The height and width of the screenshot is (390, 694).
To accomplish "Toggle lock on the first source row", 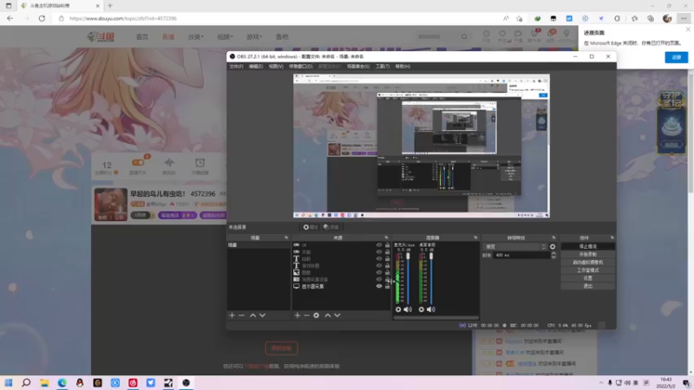I will [x=387, y=245].
